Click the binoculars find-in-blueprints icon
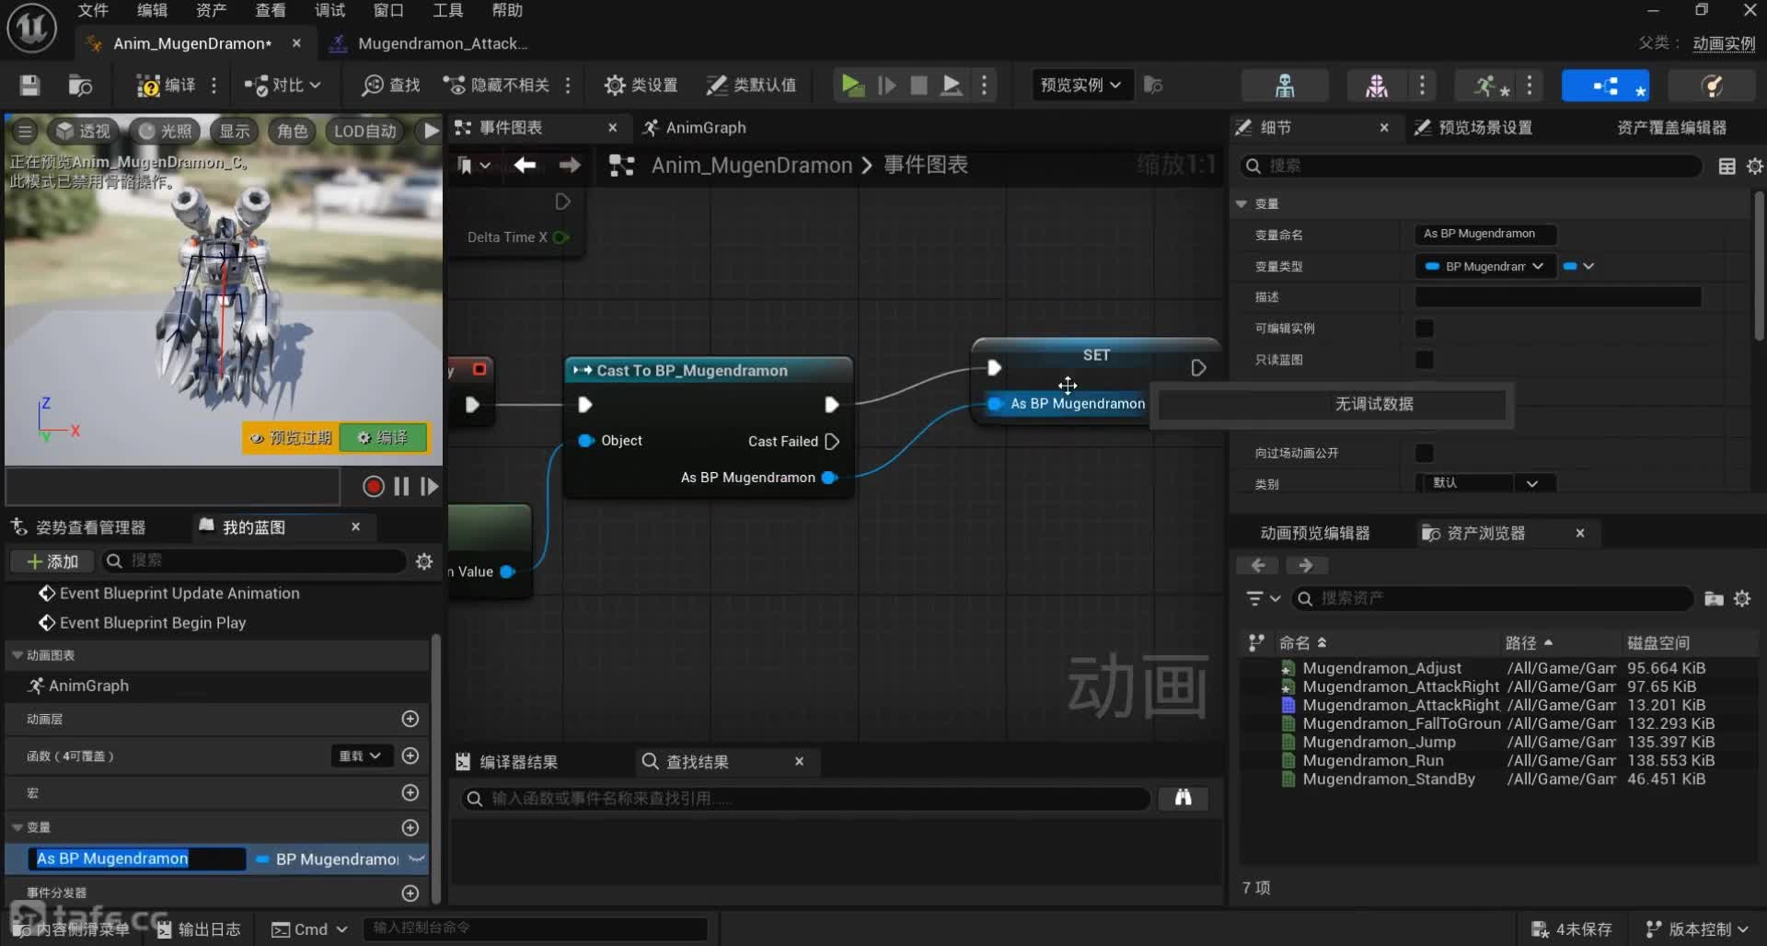Screen dimensions: 1767x946 point(1183,798)
